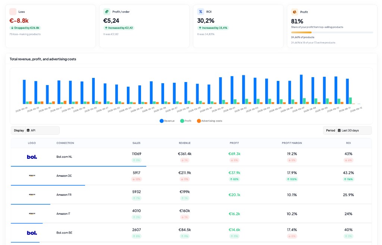Click the Amazon logo in Amazon IT row
The width and height of the screenshot is (382, 245).
tap(32, 214)
